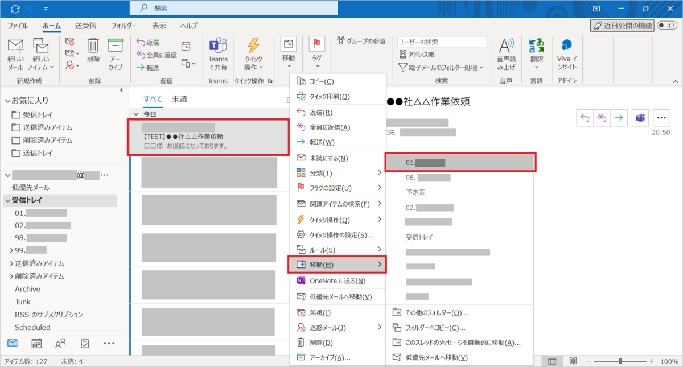Viewport: 683px width, 367px height.
Task: Open the Help (ヘルプ) tab
Action: pyautogui.click(x=189, y=26)
